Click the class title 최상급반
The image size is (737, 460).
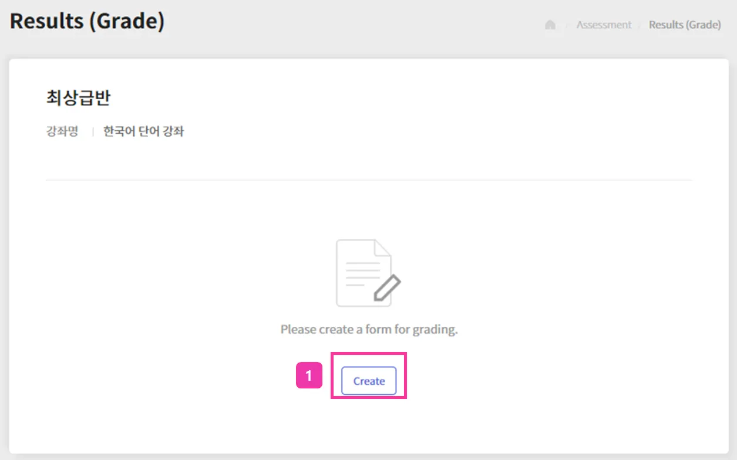tap(78, 98)
